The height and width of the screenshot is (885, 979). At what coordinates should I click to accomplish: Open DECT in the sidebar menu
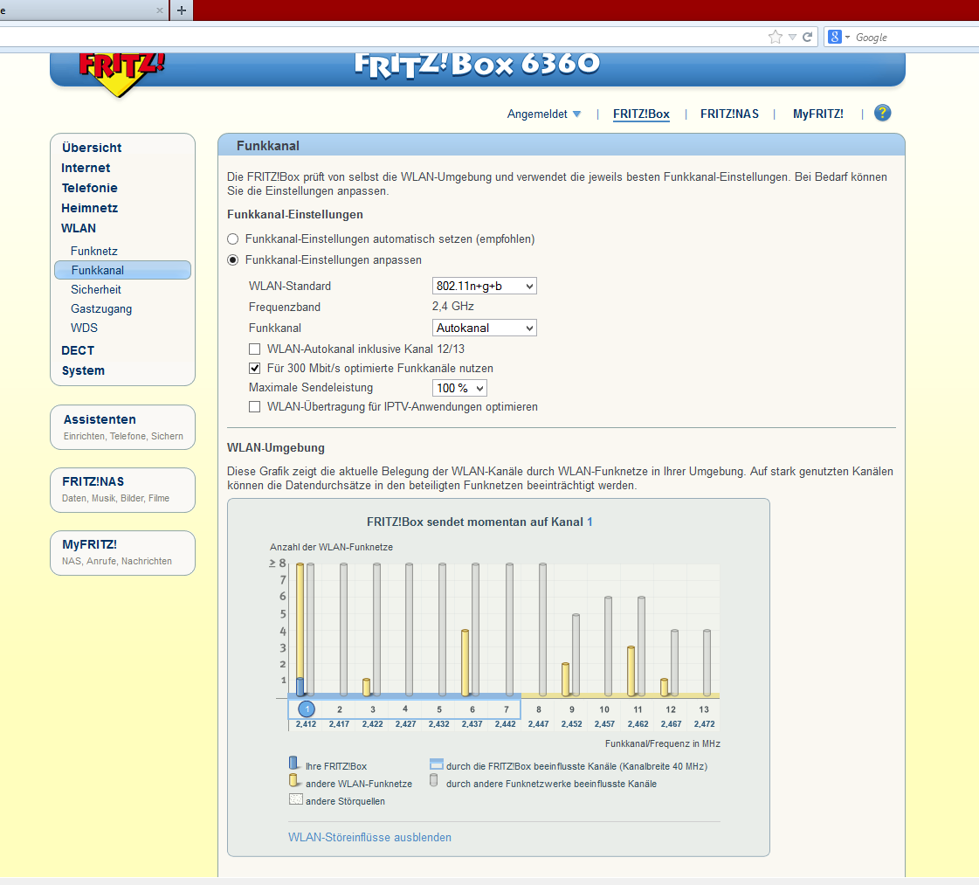coord(78,350)
